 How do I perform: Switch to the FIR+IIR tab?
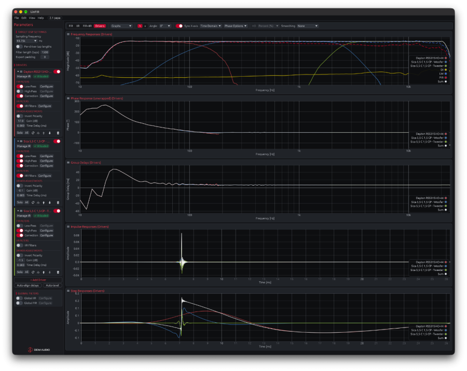coord(87,26)
